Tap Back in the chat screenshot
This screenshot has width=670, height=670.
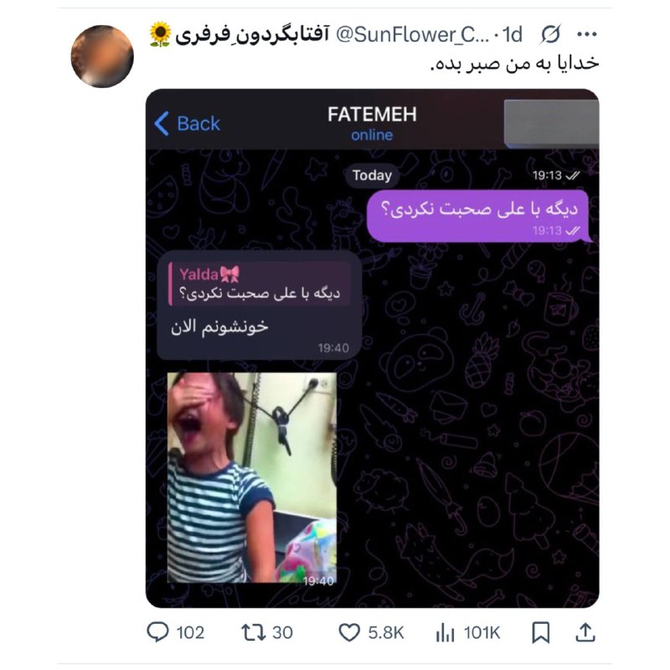coord(198,124)
